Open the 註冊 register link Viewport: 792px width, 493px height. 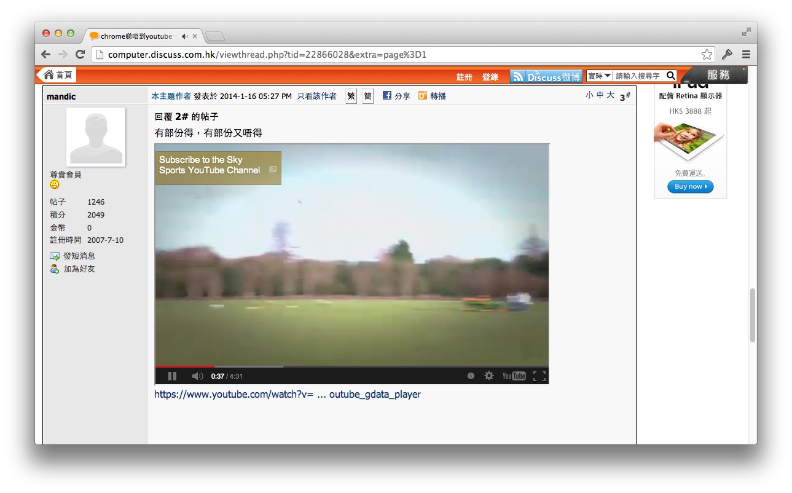click(x=465, y=77)
